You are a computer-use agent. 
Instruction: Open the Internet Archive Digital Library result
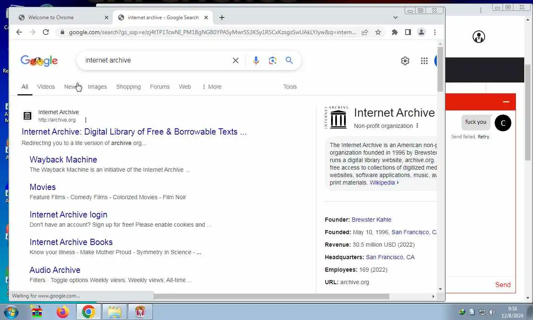134,132
